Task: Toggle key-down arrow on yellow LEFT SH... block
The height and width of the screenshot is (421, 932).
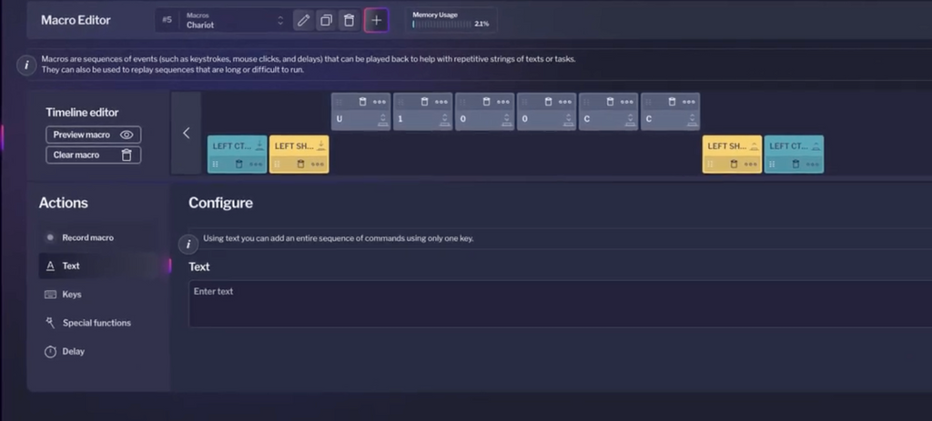Action: pos(322,145)
